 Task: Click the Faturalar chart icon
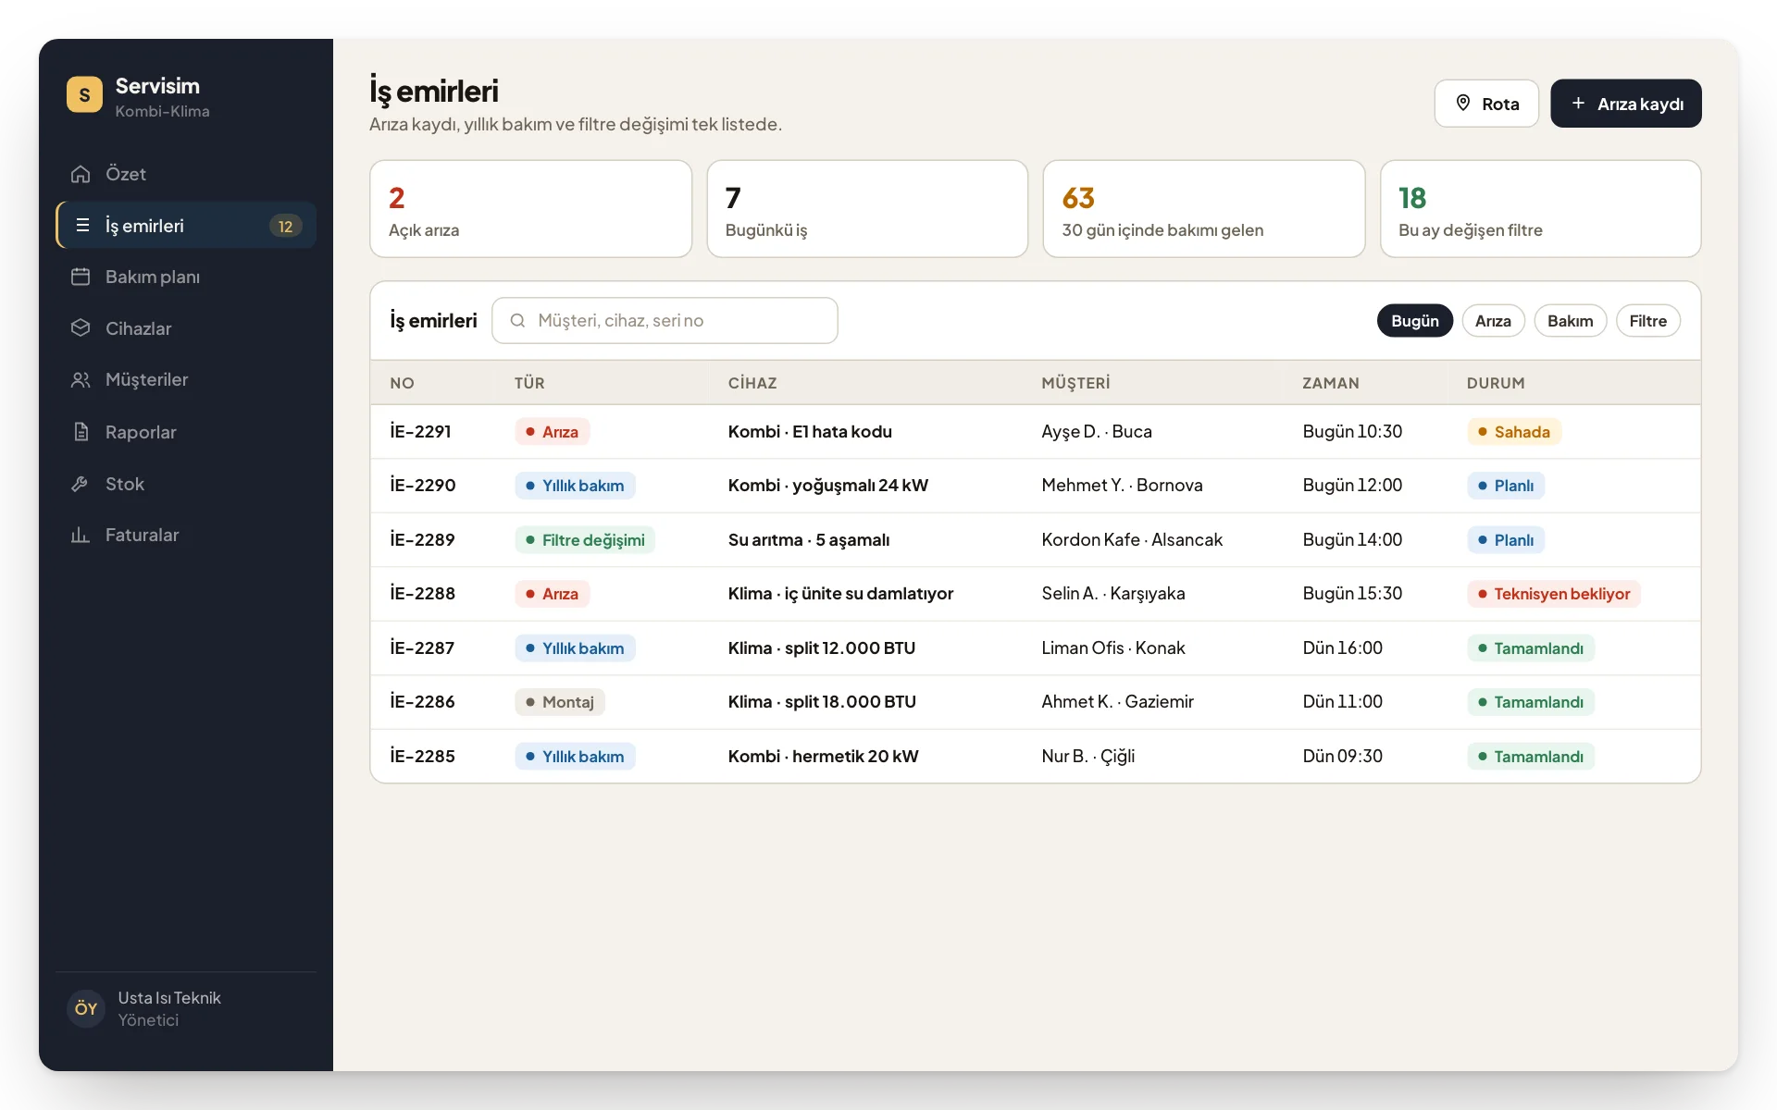click(x=81, y=535)
